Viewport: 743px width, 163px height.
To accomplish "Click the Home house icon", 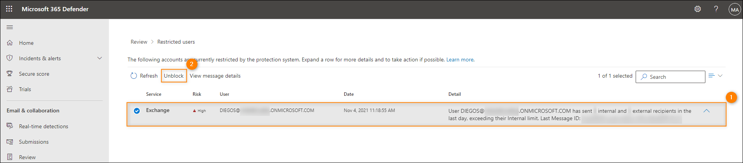I will point(10,43).
